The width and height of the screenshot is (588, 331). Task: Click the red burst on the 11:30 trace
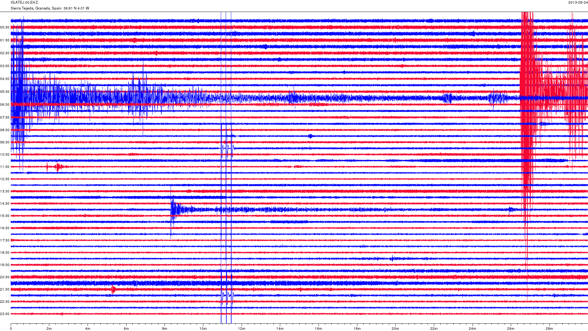coord(58,167)
